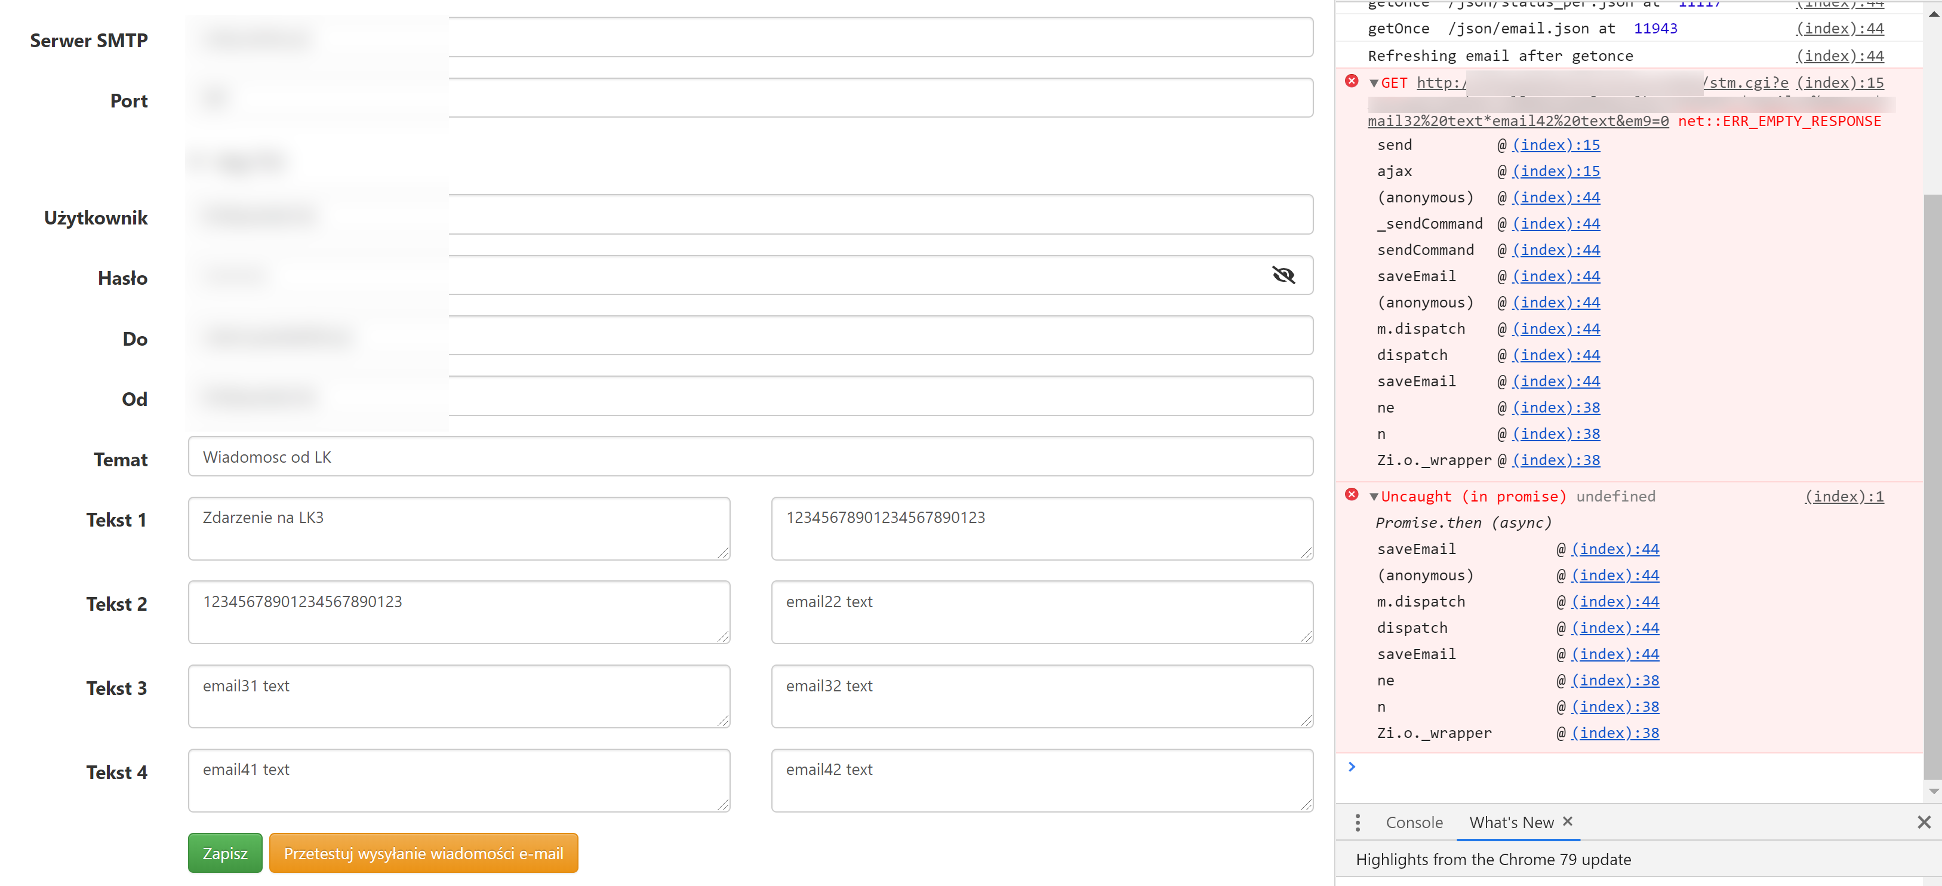The width and height of the screenshot is (1942, 886).
Task: Open (index):1 link of Uncaught error
Action: (x=1843, y=496)
